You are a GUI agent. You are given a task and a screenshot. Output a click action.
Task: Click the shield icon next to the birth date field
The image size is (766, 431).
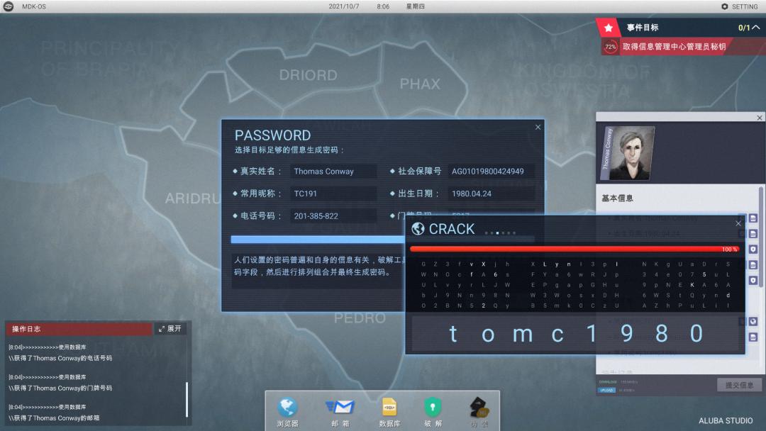click(x=753, y=250)
